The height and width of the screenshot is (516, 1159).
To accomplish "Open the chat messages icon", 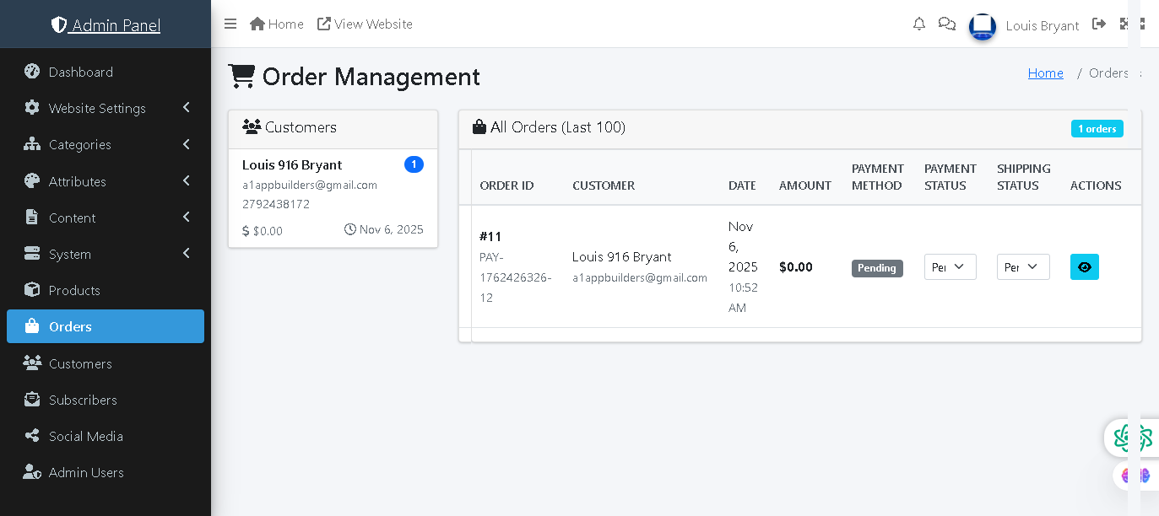I will click(947, 24).
